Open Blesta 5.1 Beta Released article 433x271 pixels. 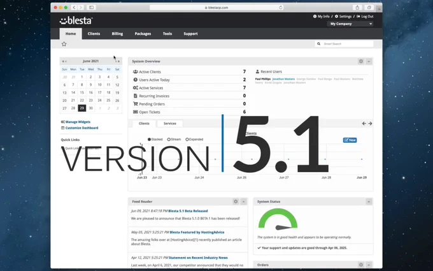(x=188, y=211)
